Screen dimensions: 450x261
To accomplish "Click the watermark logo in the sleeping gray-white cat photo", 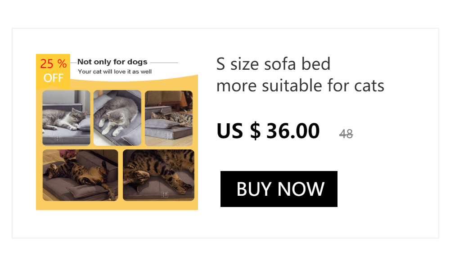I will coord(58,138).
